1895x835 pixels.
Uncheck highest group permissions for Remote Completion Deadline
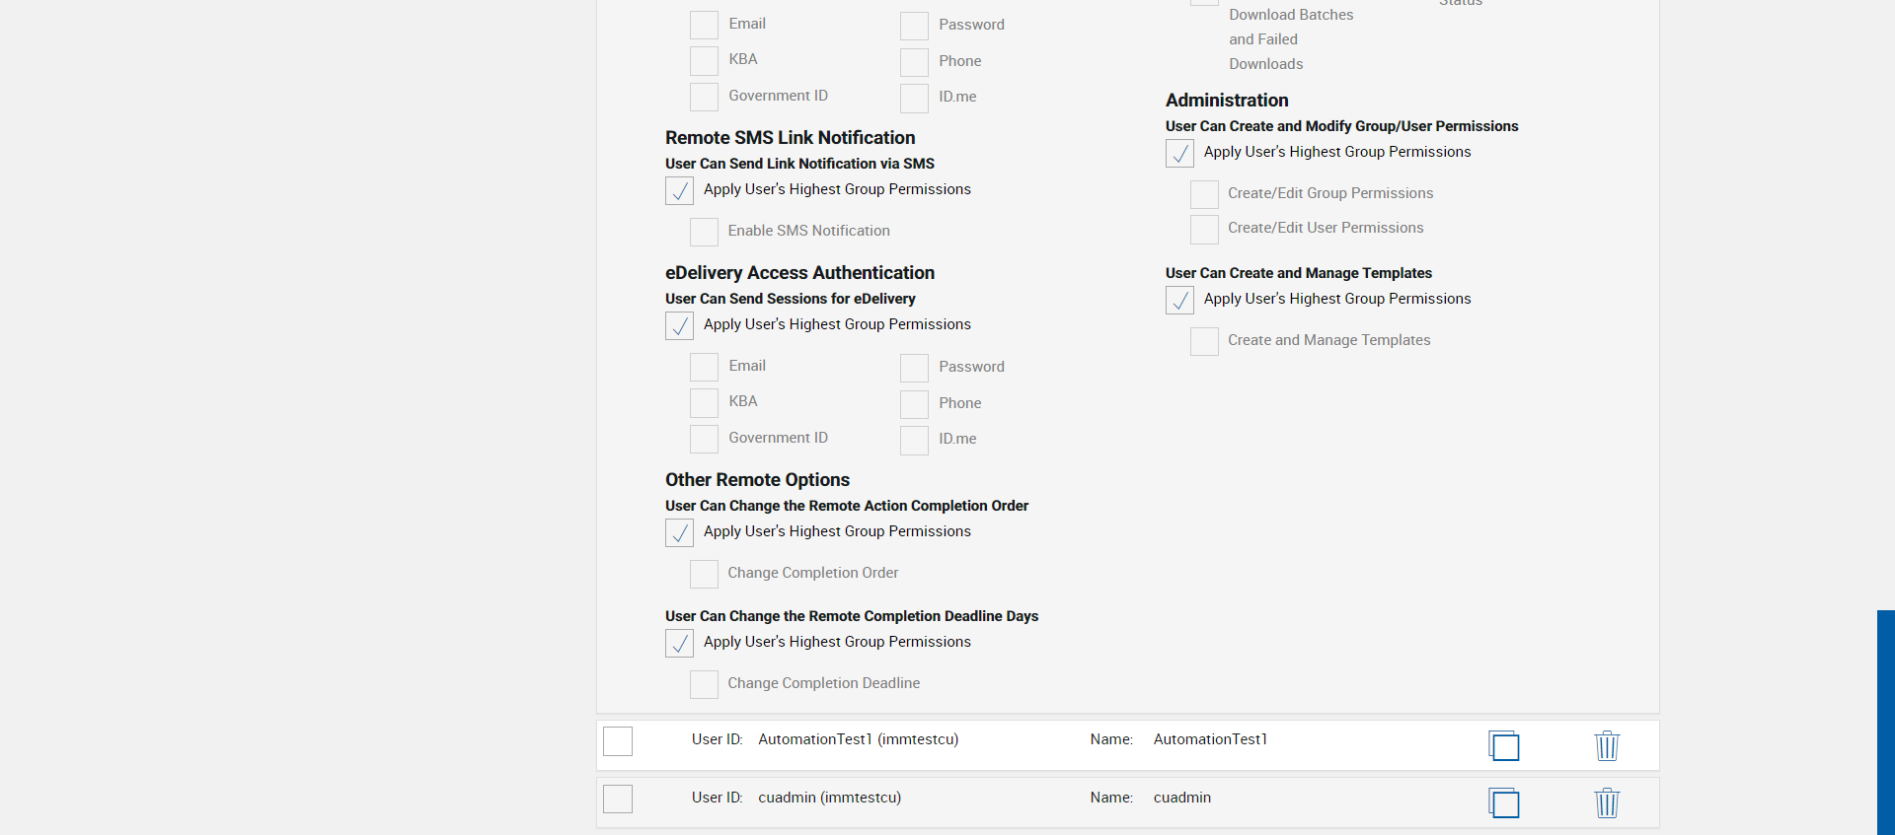point(679,643)
